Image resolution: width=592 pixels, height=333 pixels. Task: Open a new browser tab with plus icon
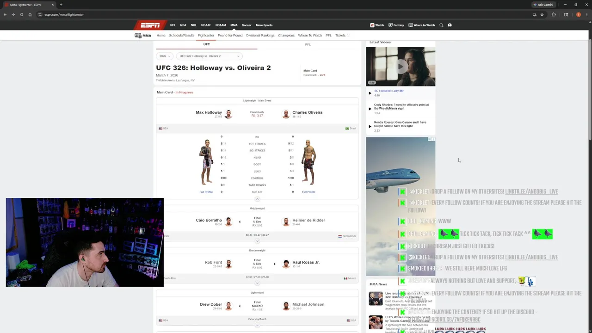coord(61,5)
